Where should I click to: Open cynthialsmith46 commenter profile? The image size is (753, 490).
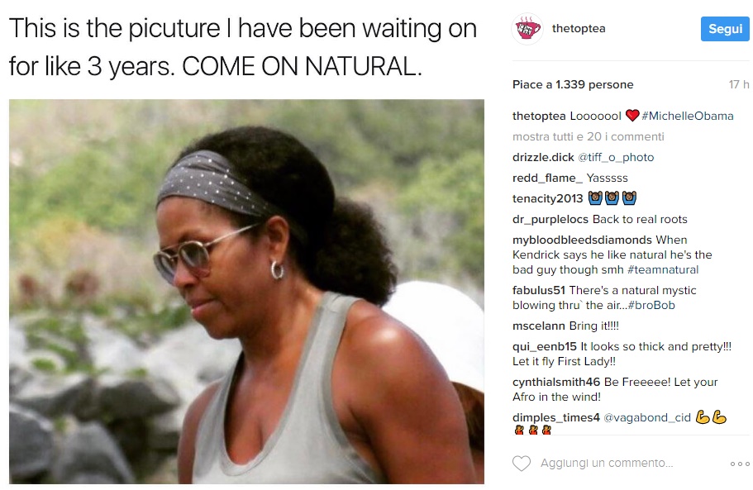pyautogui.click(x=556, y=382)
